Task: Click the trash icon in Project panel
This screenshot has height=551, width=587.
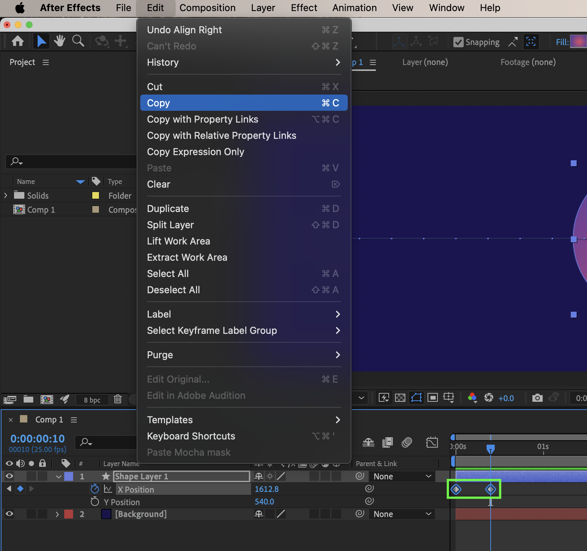Action: (x=118, y=399)
